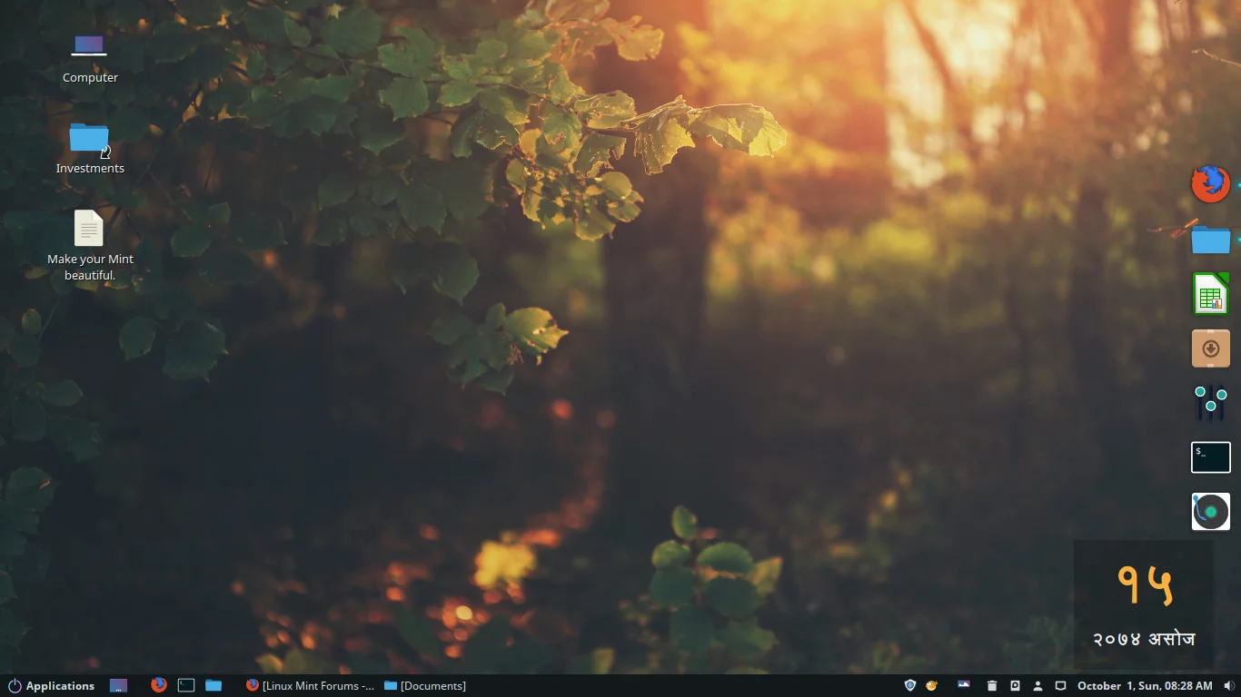The width and height of the screenshot is (1241, 697).
Task: Launch LibreOffice Calc from the dock
Action: pos(1210,294)
